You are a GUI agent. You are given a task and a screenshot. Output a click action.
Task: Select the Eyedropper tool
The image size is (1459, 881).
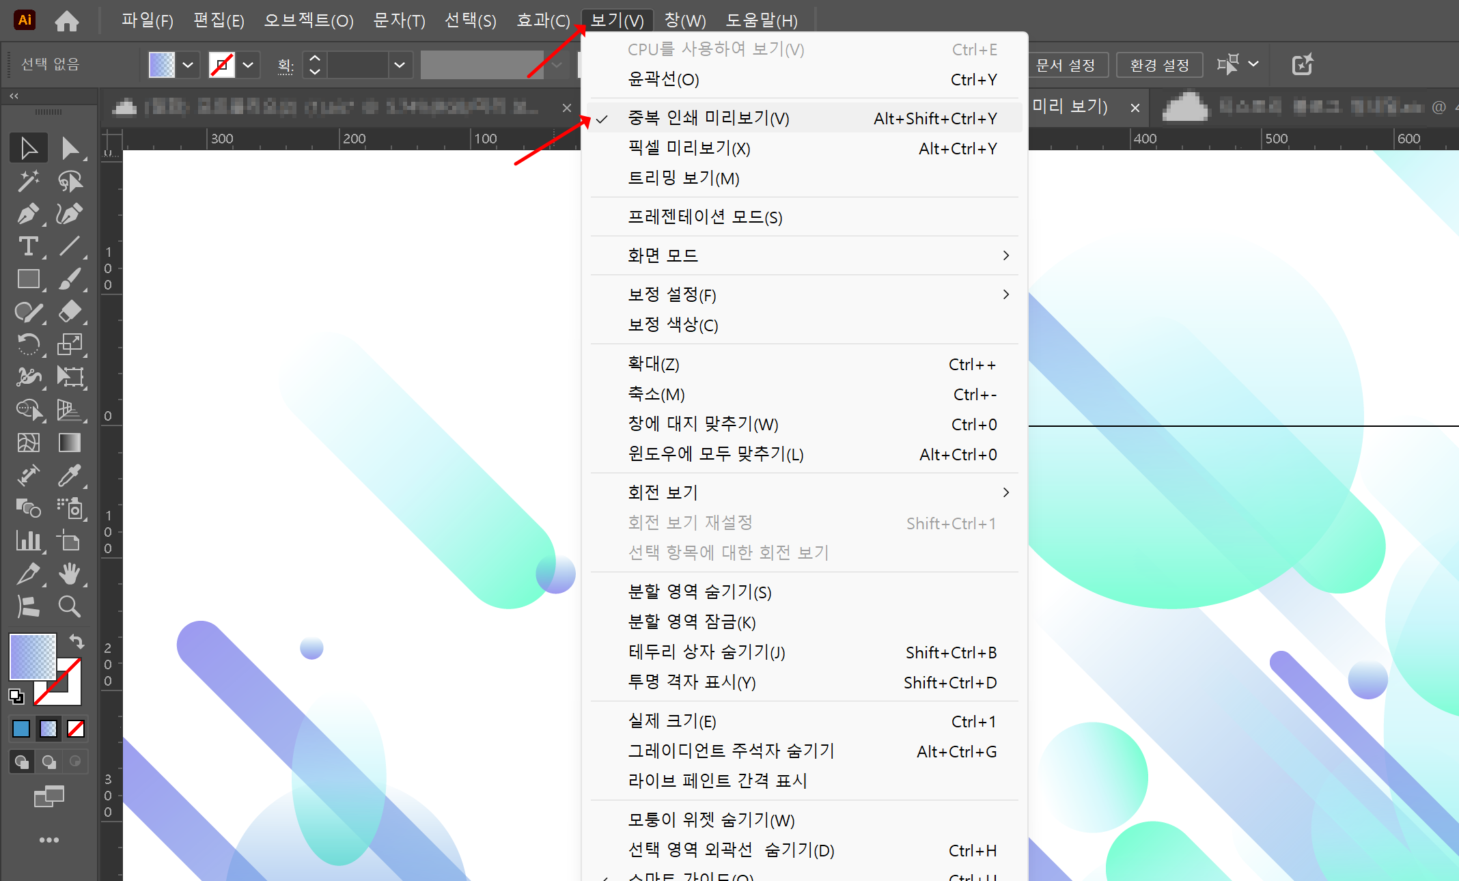point(71,476)
